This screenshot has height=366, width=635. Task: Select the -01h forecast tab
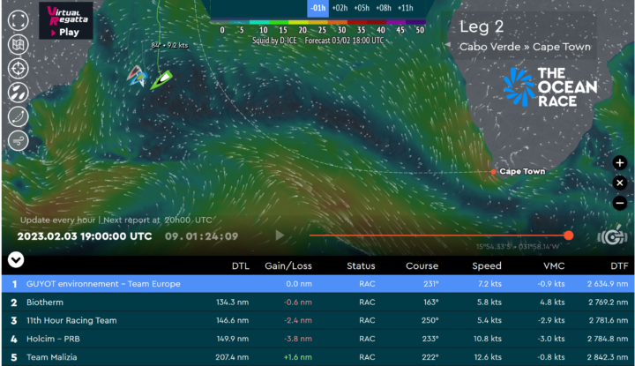click(x=317, y=8)
